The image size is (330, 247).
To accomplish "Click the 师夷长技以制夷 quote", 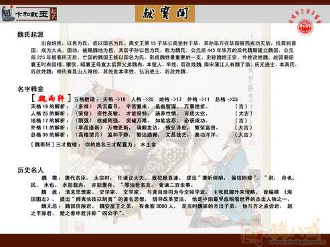I will coord(94,199).
